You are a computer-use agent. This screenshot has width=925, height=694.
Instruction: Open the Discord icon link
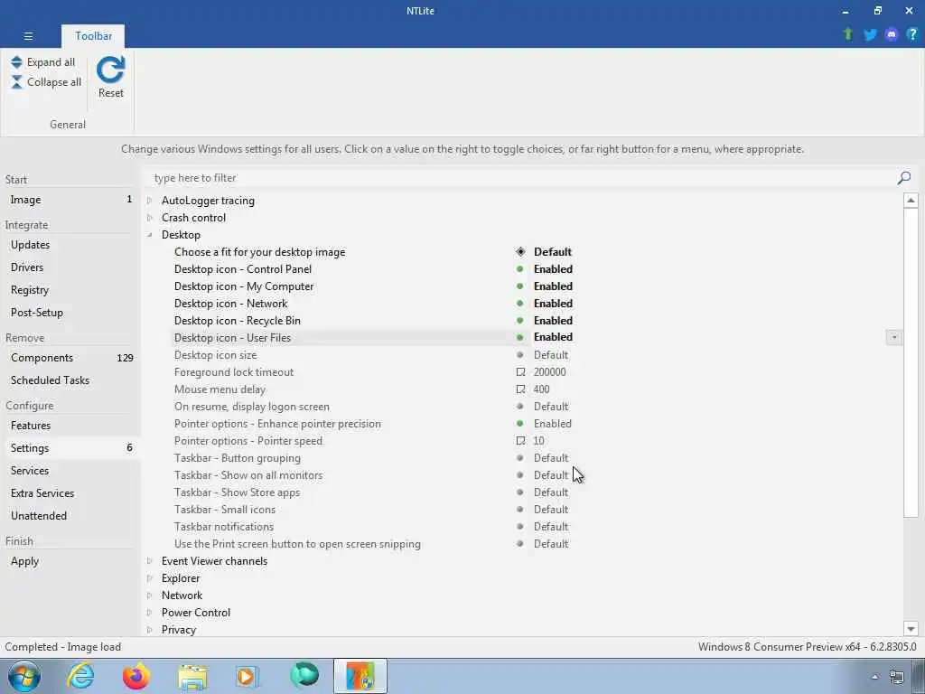tap(892, 34)
